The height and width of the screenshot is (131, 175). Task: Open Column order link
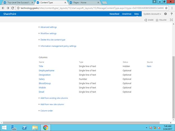pyautogui.click(x=47, y=111)
